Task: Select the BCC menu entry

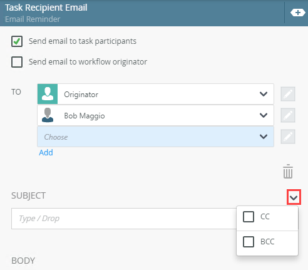Action: 267,243
